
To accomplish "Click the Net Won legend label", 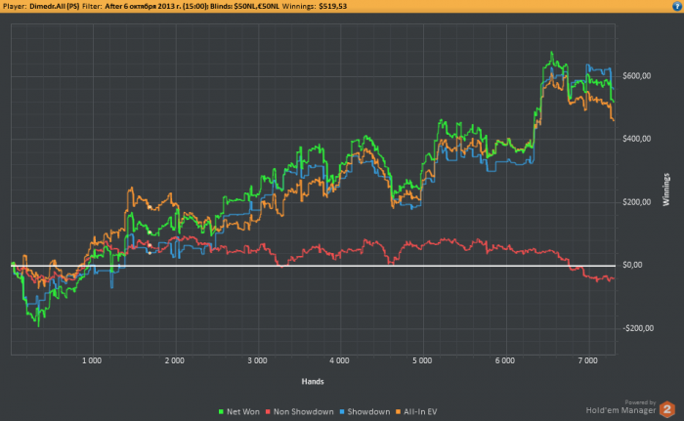I will [243, 412].
